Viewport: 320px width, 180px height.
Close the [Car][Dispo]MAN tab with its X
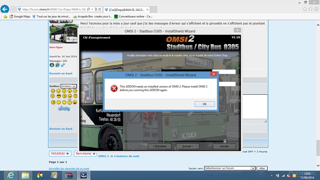147,10
